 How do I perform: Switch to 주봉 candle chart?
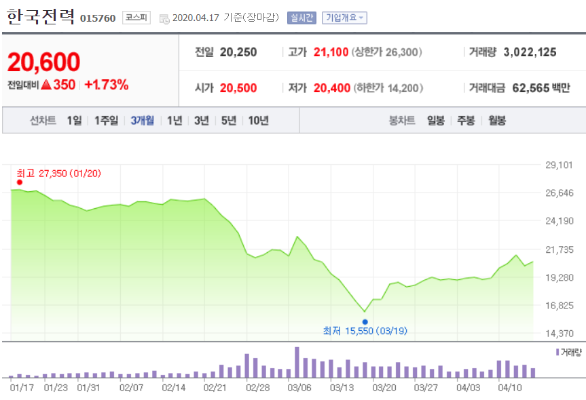pyautogui.click(x=466, y=121)
